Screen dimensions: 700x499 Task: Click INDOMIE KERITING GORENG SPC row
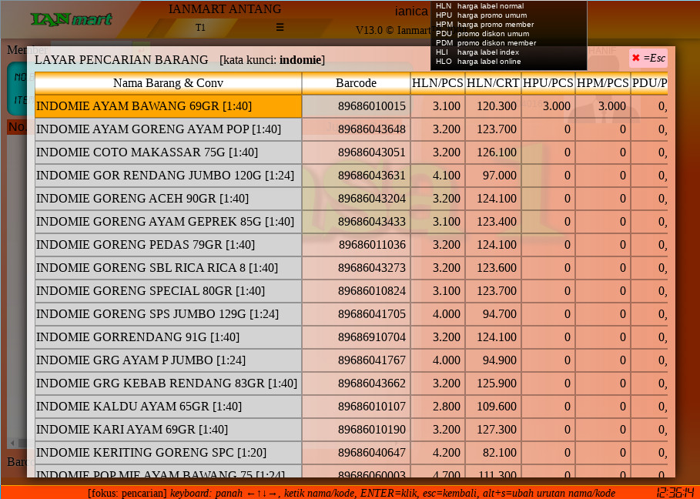(x=168, y=453)
